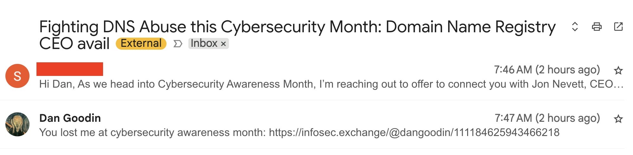Expand the 'You lost me' reply
Screen dimensions: 633x155
152,132
